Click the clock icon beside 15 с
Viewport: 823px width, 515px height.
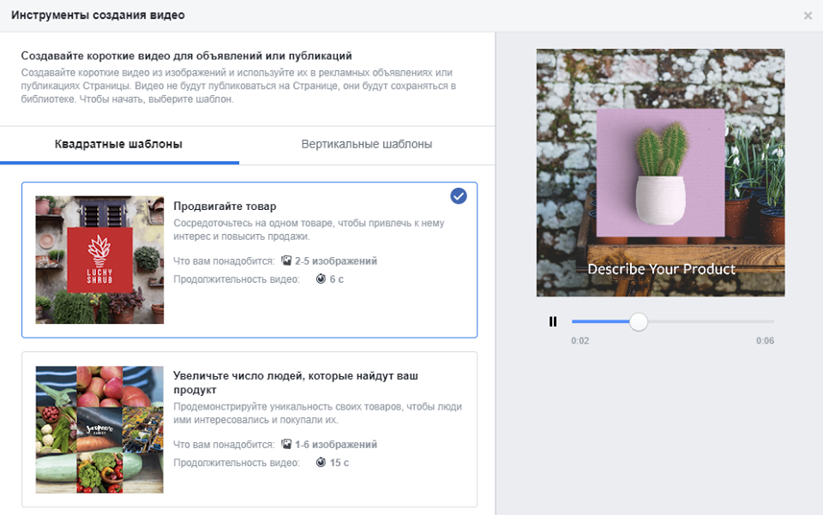[x=321, y=463]
